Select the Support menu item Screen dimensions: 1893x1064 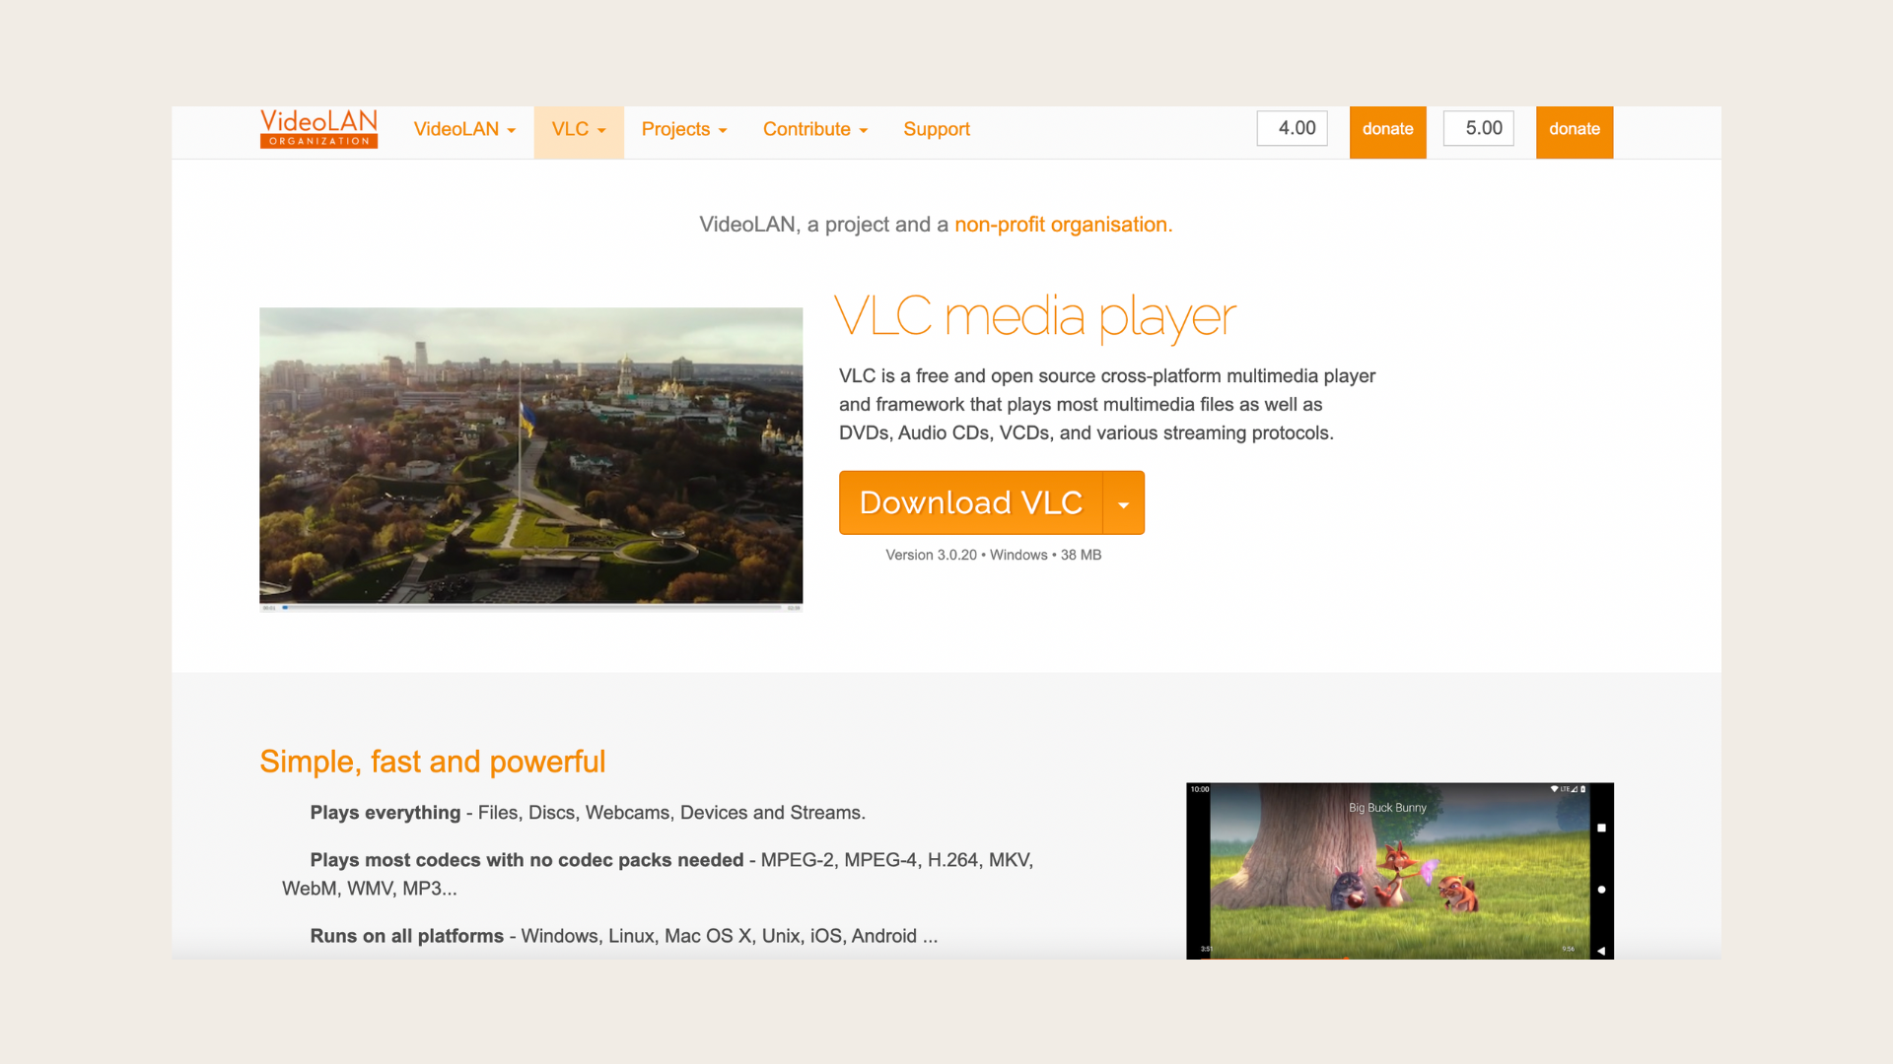936,129
